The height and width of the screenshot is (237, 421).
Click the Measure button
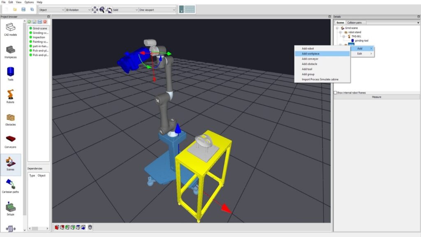coord(376,97)
